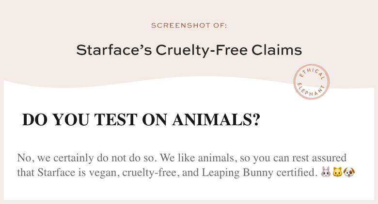Click the phrase "We like animals"

tap(197, 158)
